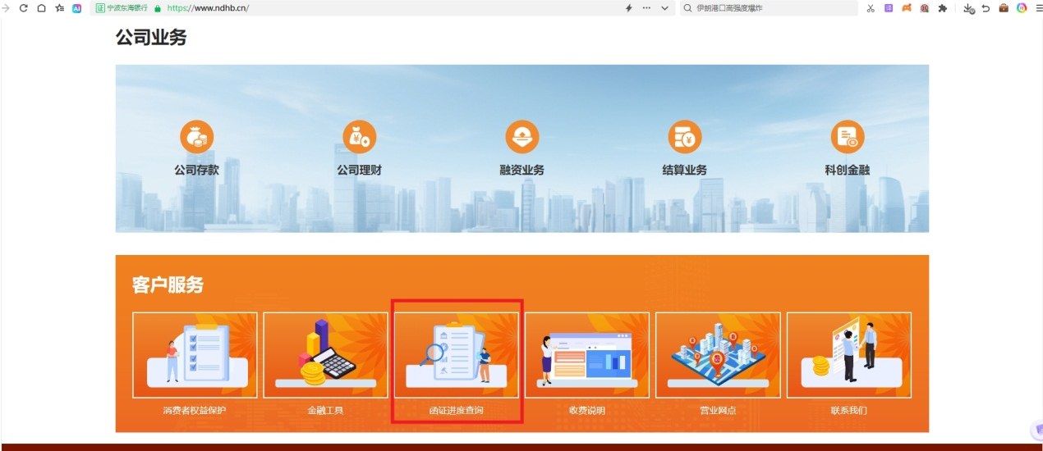Click the 融资业务 icon
1043x451 pixels.
[x=521, y=137]
